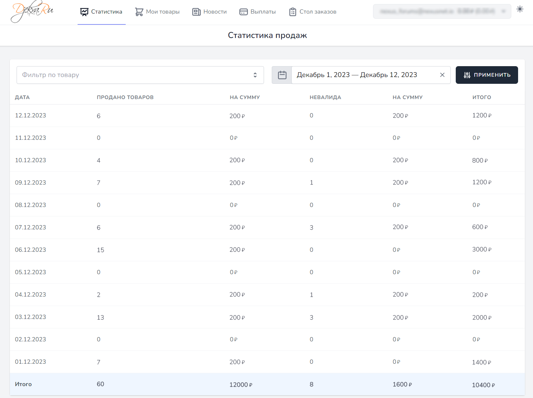533x398 pixels.
Task: Select the 10.12.2023 date cell
Action: [30, 160]
